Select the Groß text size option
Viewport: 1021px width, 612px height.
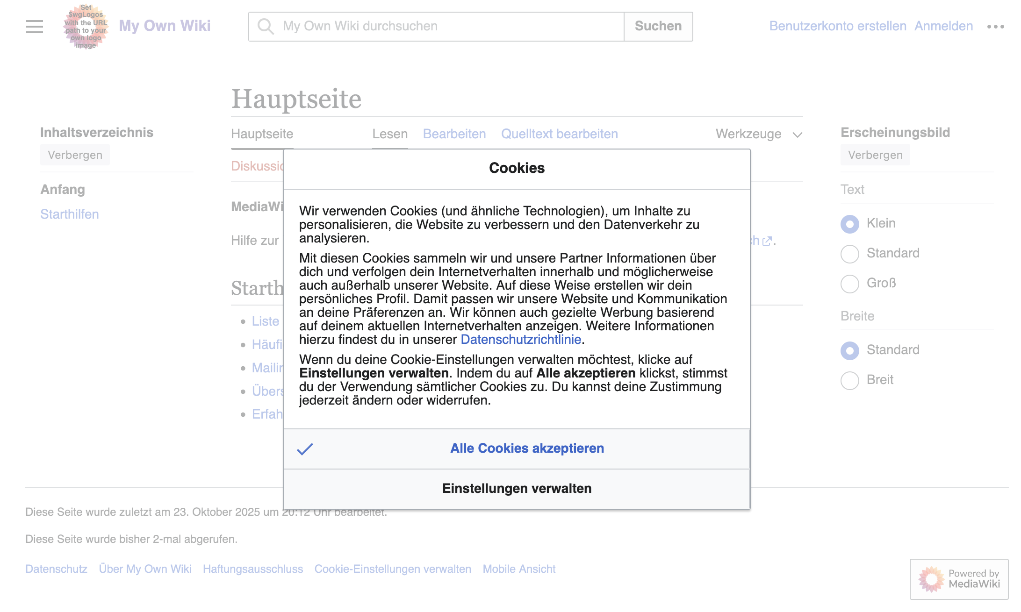point(849,284)
